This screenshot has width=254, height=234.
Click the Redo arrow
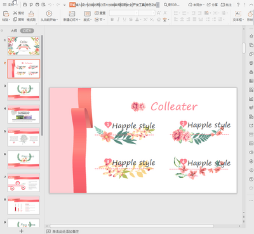coord(58,4)
